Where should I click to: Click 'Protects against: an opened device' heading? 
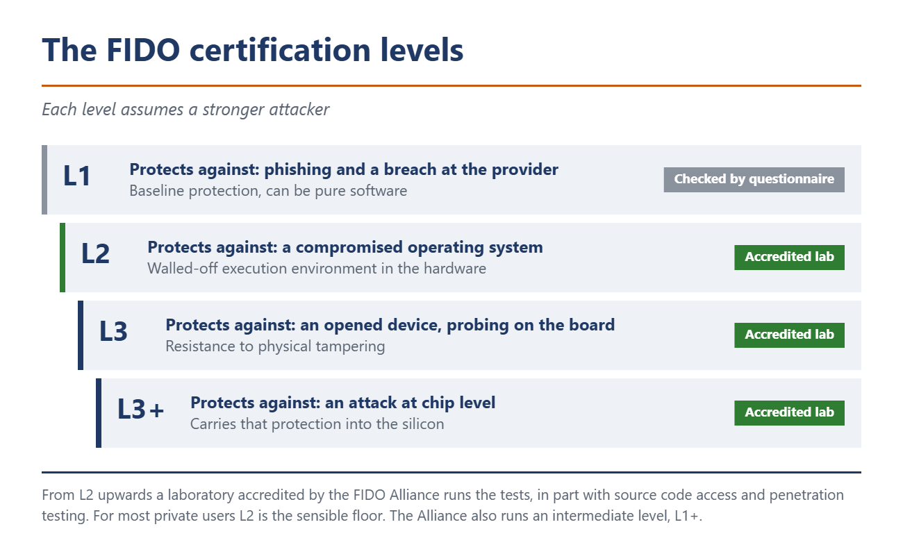click(x=390, y=325)
